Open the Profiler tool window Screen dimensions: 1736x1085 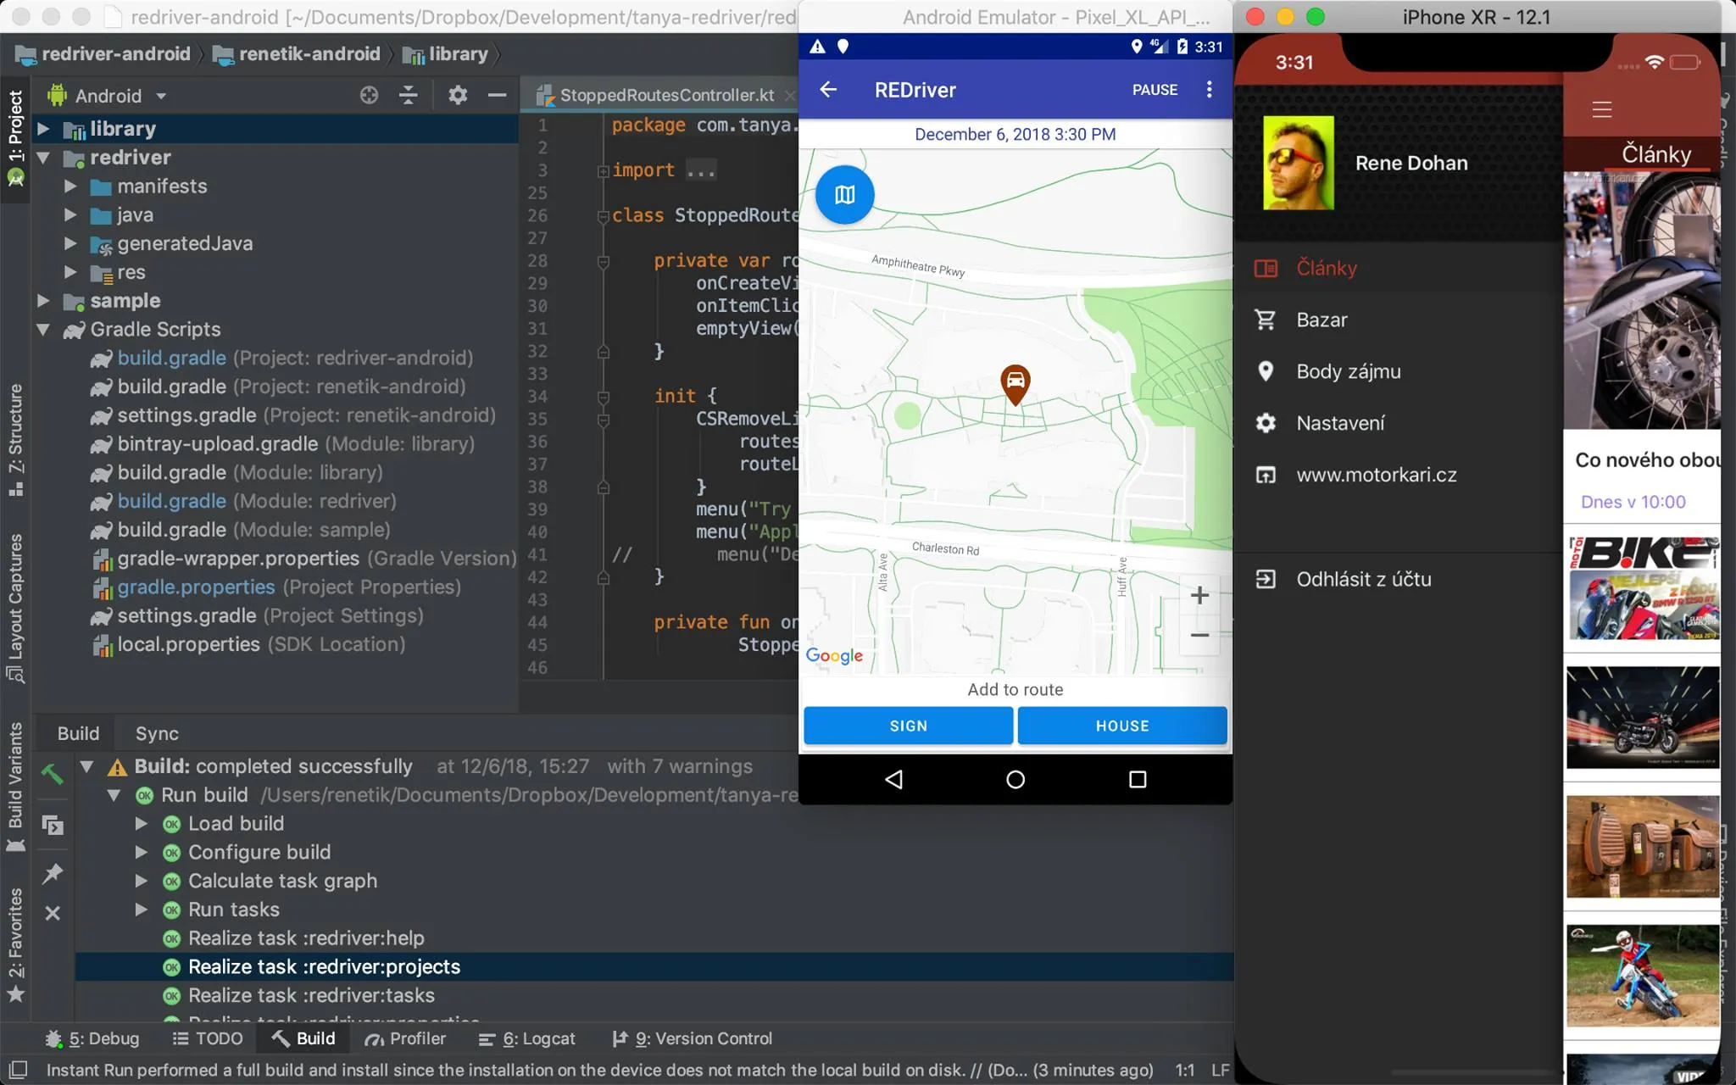(405, 1038)
